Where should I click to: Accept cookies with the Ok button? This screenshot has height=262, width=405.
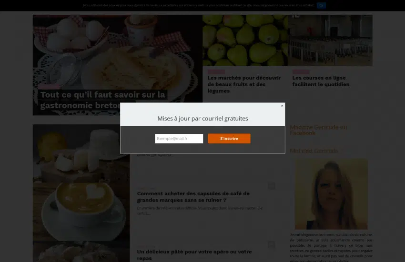click(321, 5)
